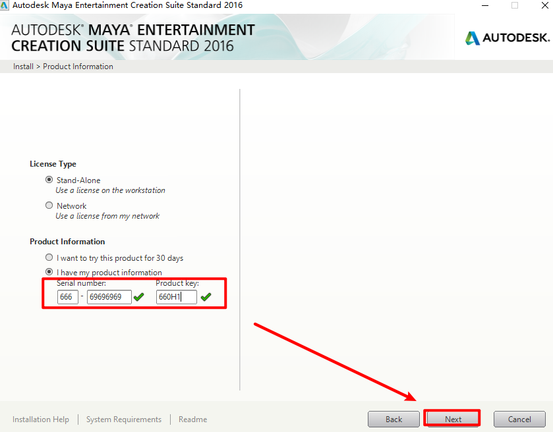Screen dimensions: 553x432
Task: Click into the Product key field
Action: tap(176, 297)
